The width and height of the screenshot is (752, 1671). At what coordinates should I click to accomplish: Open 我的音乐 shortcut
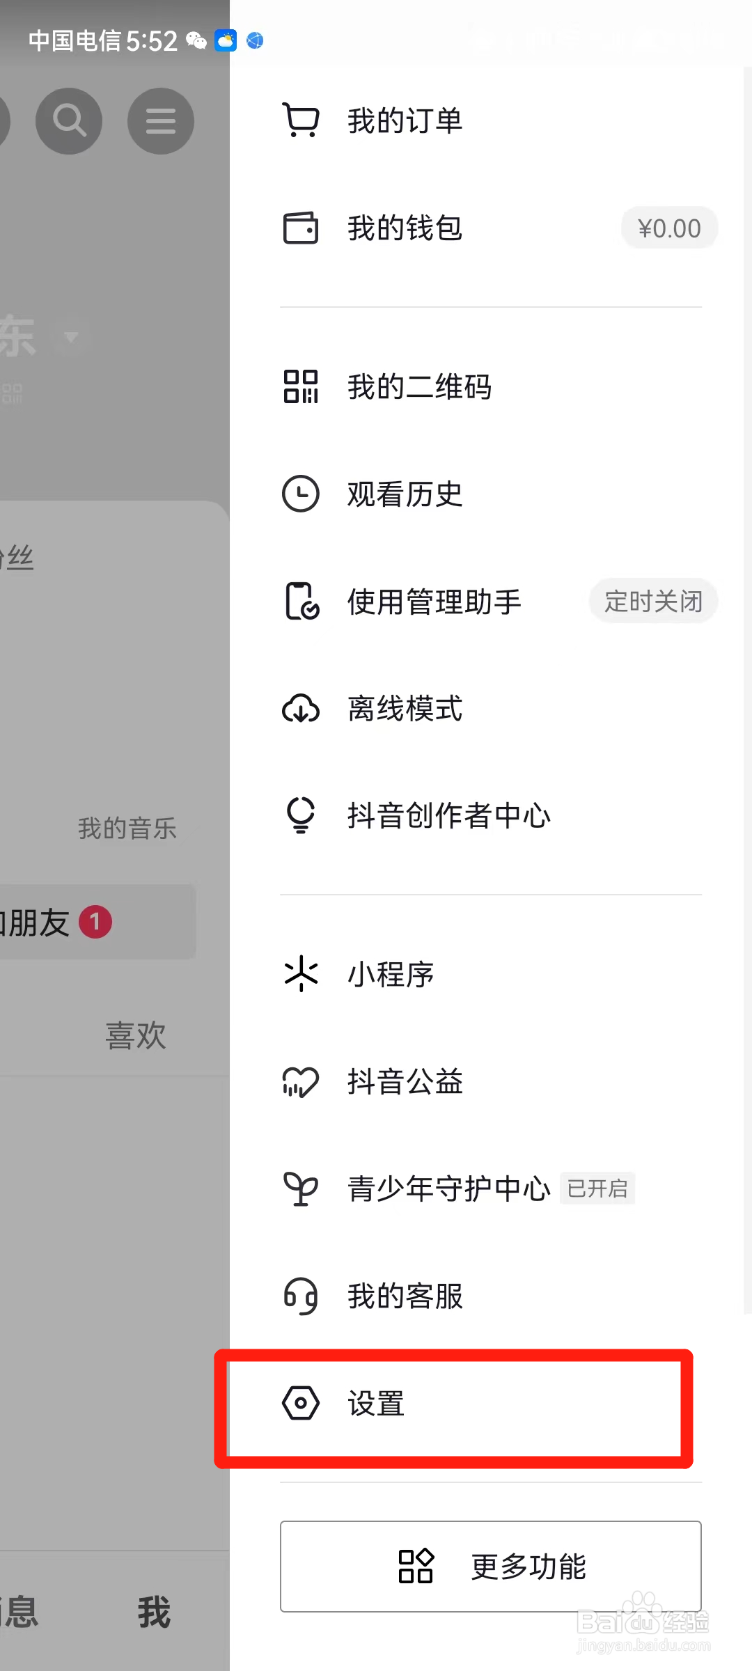tap(127, 829)
